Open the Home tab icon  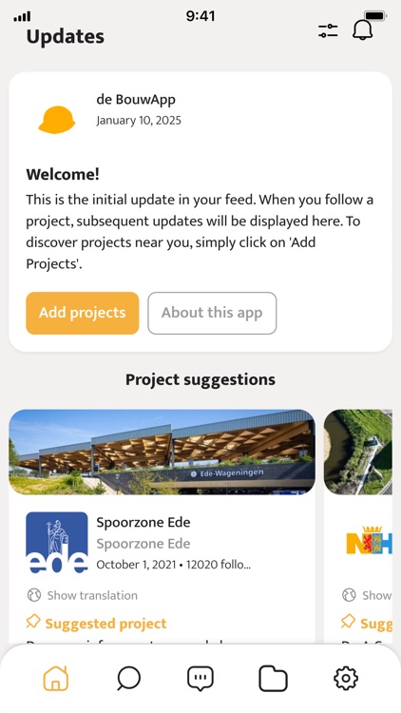coord(56,678)
